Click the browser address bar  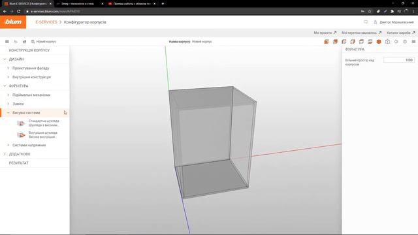coord(192,11)
